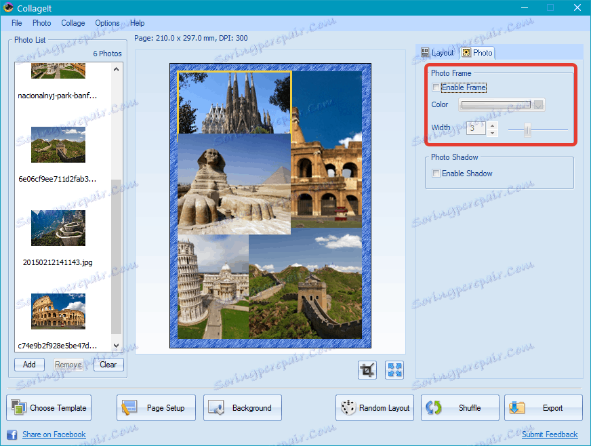The height and width of the screenshot is (446, 591).
Task: Decrease frame width with down arrow
Action: click(492, 133)
